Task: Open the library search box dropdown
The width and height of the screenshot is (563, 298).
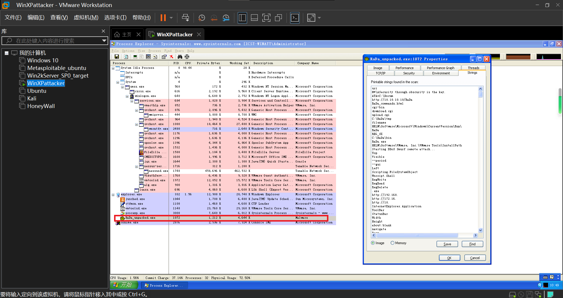Action: [104, 41]
